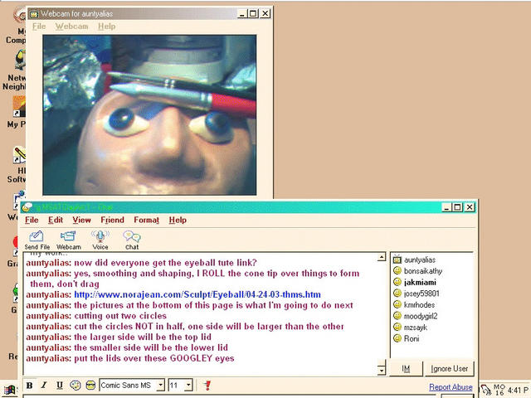This screenshot has height=398, width=531.
Task: Click the IM button
Action: pyautogui.click(x=406, y=368)
